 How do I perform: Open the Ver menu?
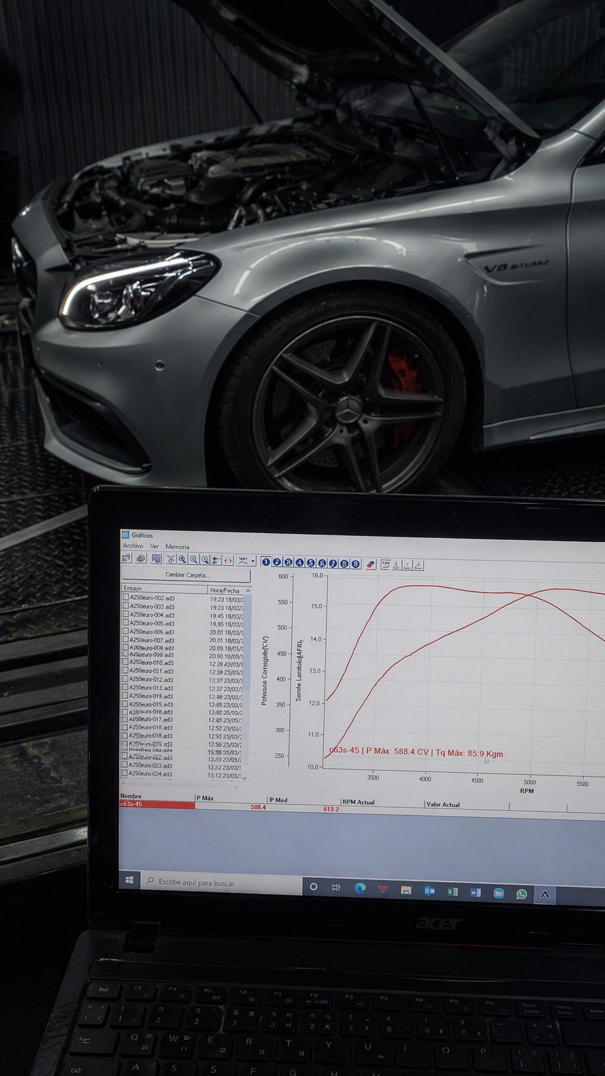point(154,546)
